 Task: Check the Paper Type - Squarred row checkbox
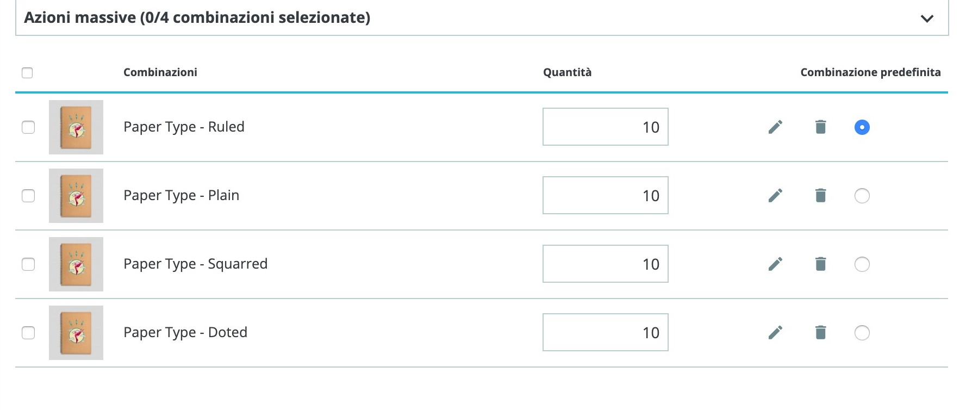point(28,264)
